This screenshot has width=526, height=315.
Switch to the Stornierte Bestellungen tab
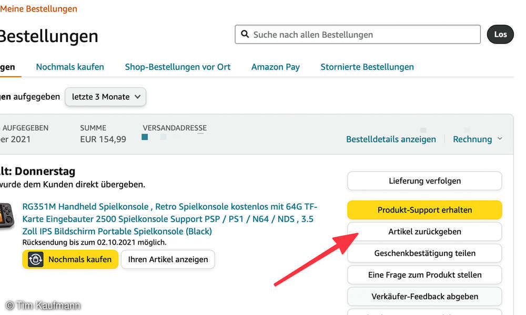point(367,67)
